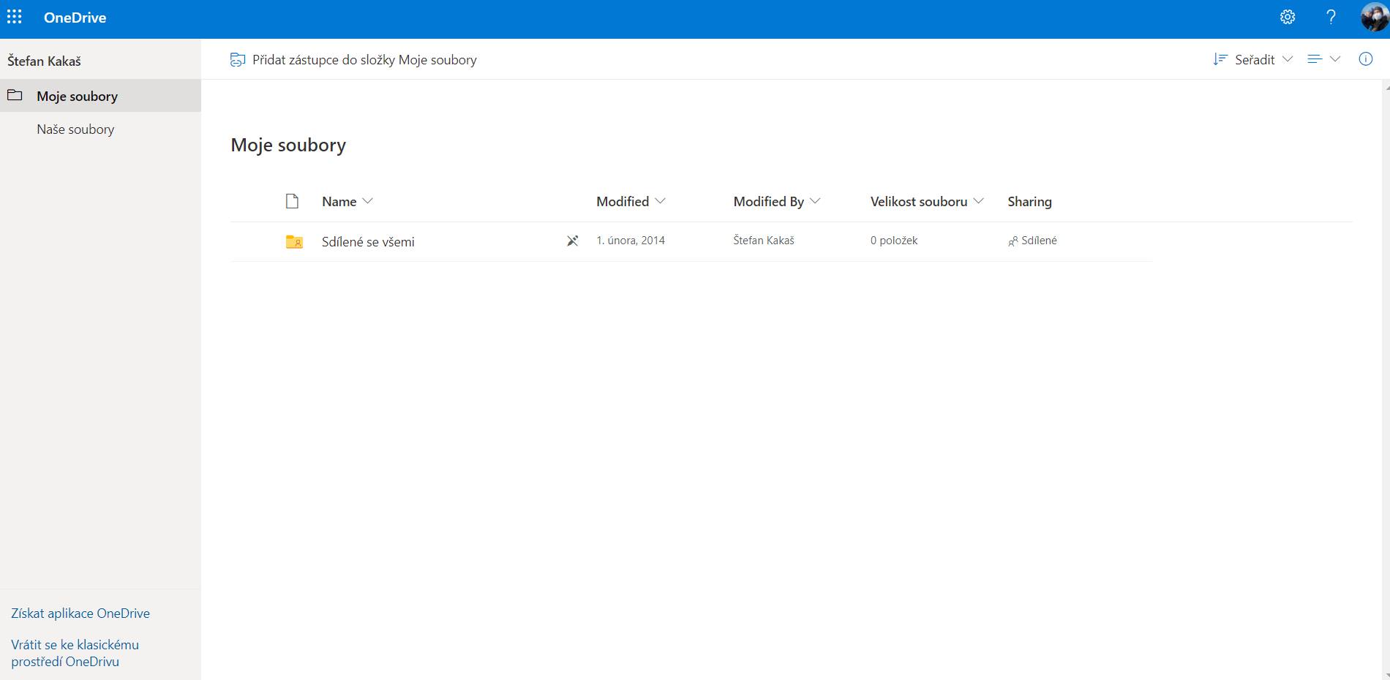Viewport: 1390px width, 680px height.
Task: Open the Seřadit dropdown
Action: 1255,59
